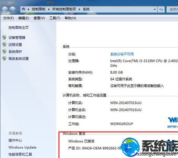Open 性能信息和工具 link
178x158 pixels.
click(x=20, y=154)
